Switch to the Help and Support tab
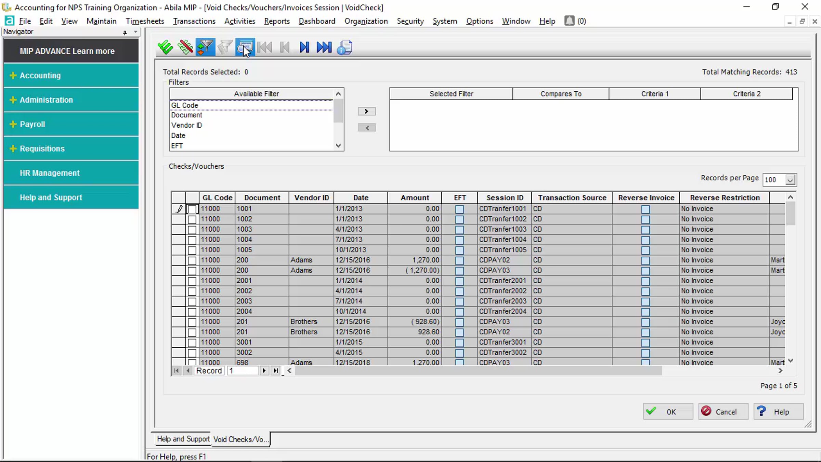Screen dimensions: 821x462 (183, 439)
